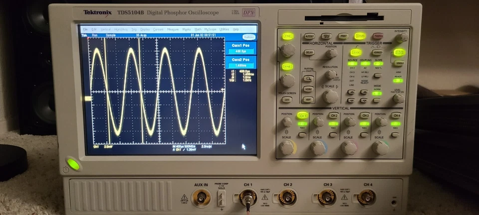479x215 pixels.
Task: Toggle the lit CH 1 channel button
Action: [x=303, y=116]
